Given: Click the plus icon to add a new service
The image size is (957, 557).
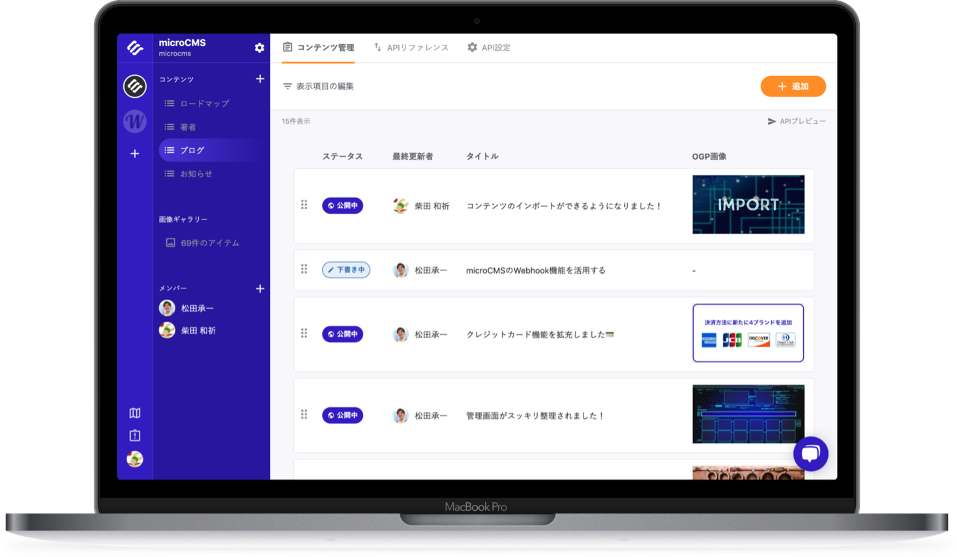Looking at the screenshot, I should [x=134, y=153].
